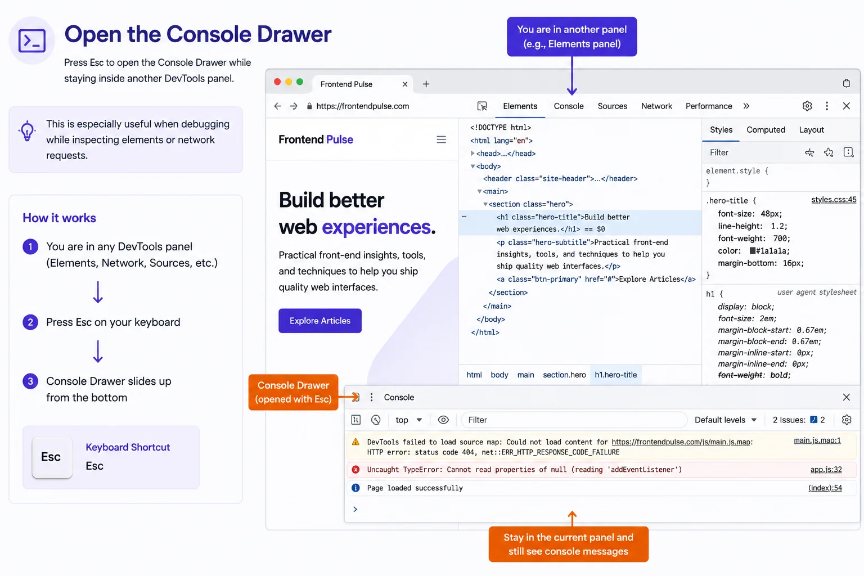The image size is (864, 576).
Task: Click the red error icon on the TypeError message
Action: pos(355,470)
